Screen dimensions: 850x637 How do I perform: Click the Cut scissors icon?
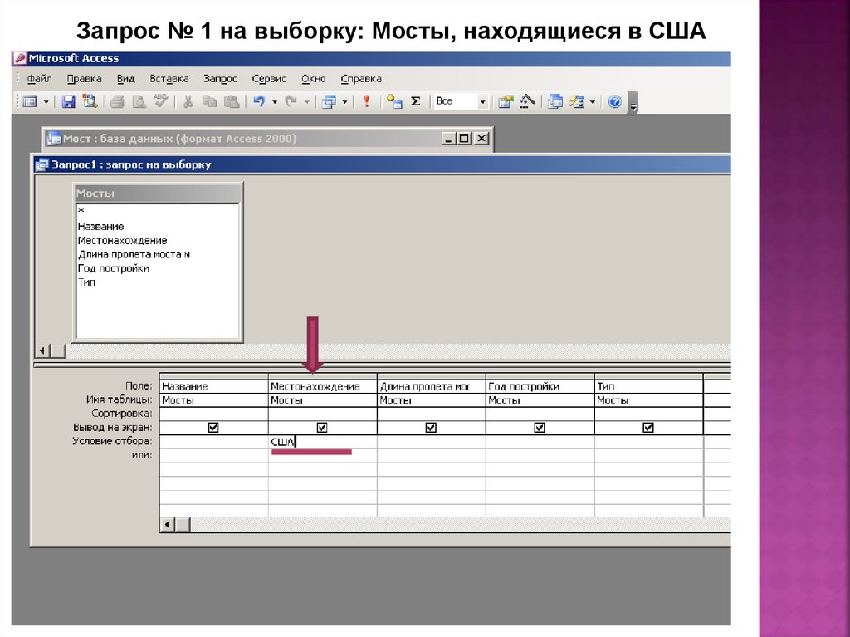pyautogui.click(x=188, y=101)
